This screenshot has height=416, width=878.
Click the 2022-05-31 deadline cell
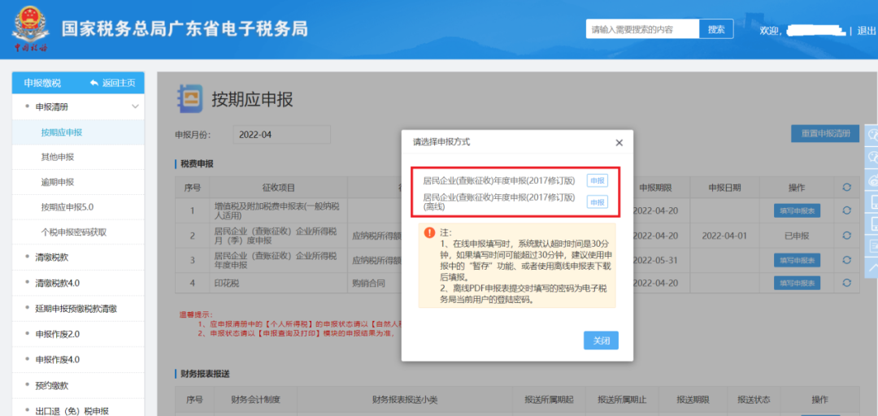click(656, 260)
